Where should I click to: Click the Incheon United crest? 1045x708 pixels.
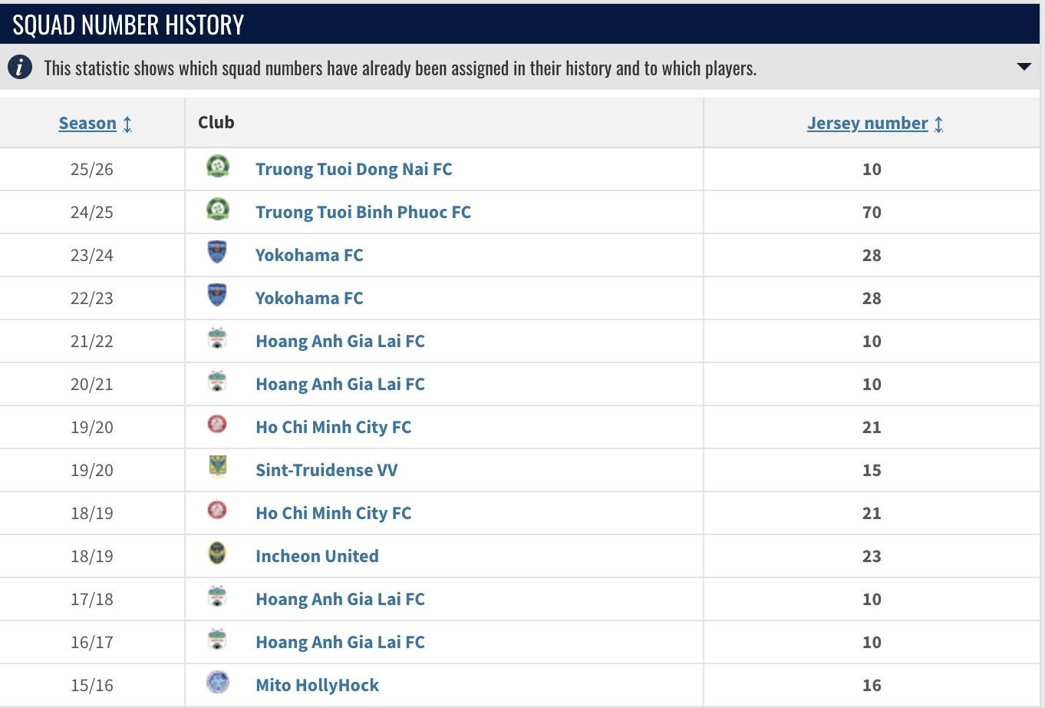pyautogui.click(x=218, y=554)
